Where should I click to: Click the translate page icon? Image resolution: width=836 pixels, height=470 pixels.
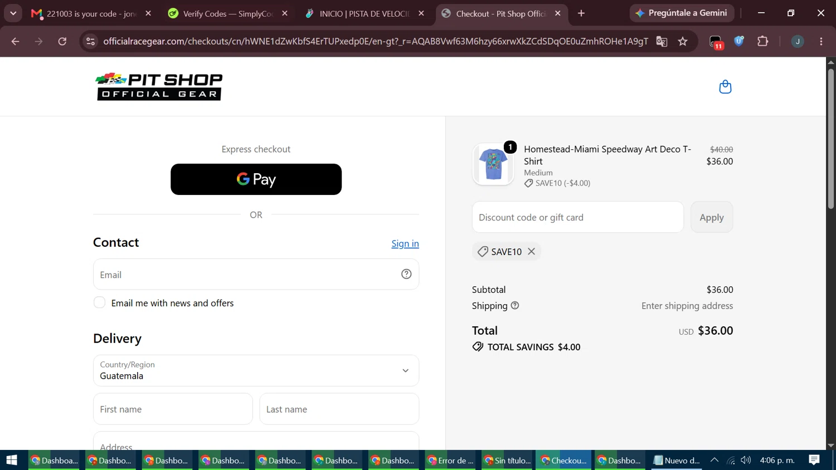[x=662, y=41]
